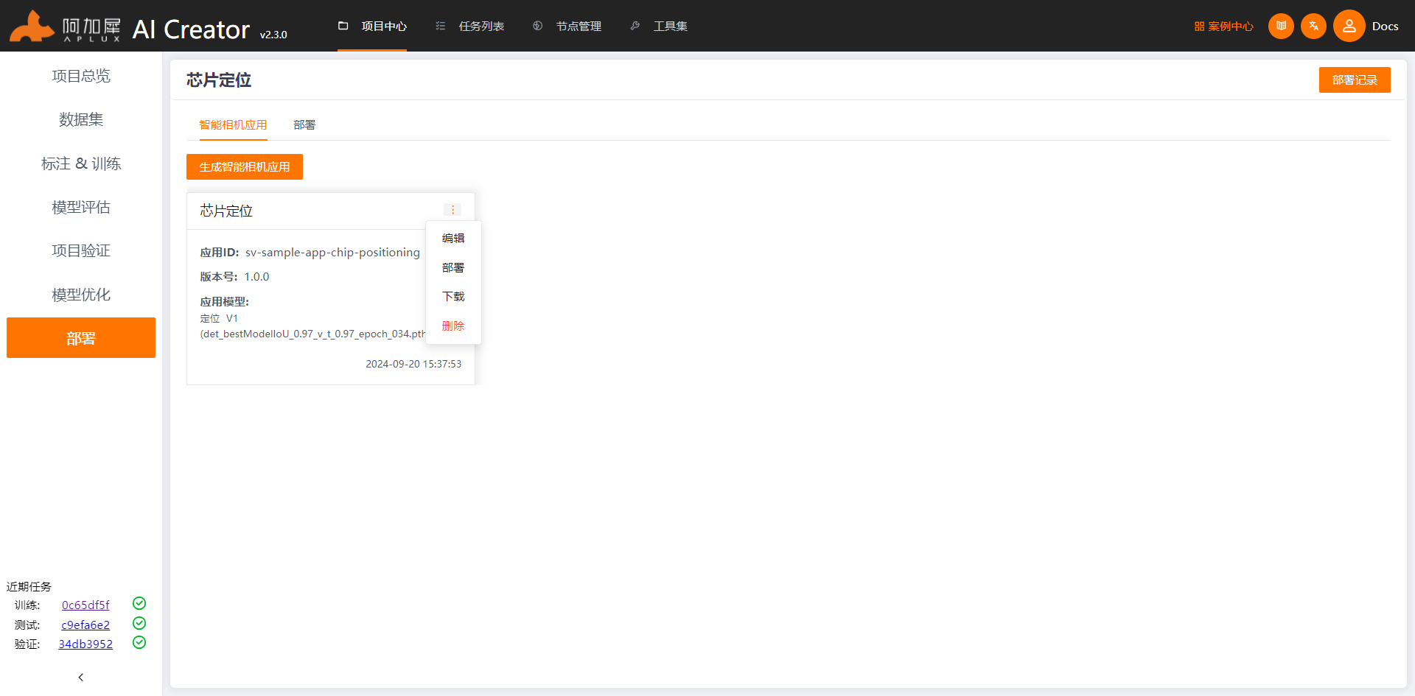This screenshot has width=1415, height=696.
Task: Open training task link 0c65df5f
Action: pyautogui.click(x=85, y=605)
